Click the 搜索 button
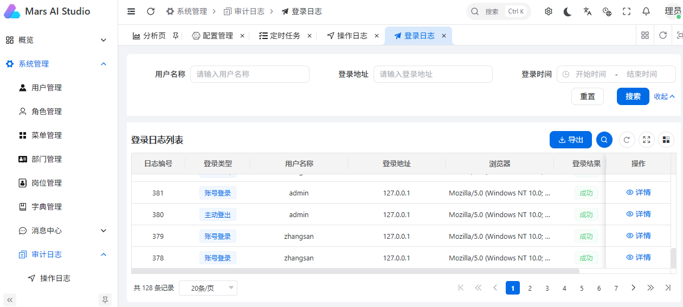The width and height of the screenshot is (683, 307). [633, 96]
